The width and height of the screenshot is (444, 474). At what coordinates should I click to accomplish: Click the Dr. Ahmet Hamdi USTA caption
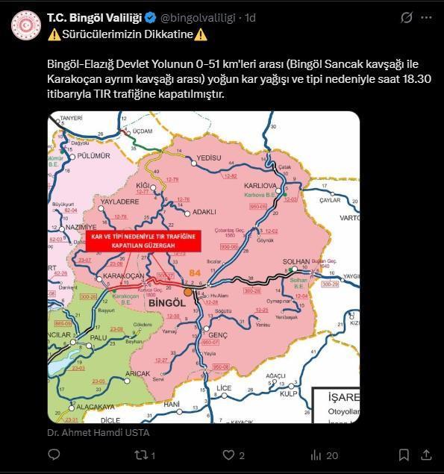99,433
